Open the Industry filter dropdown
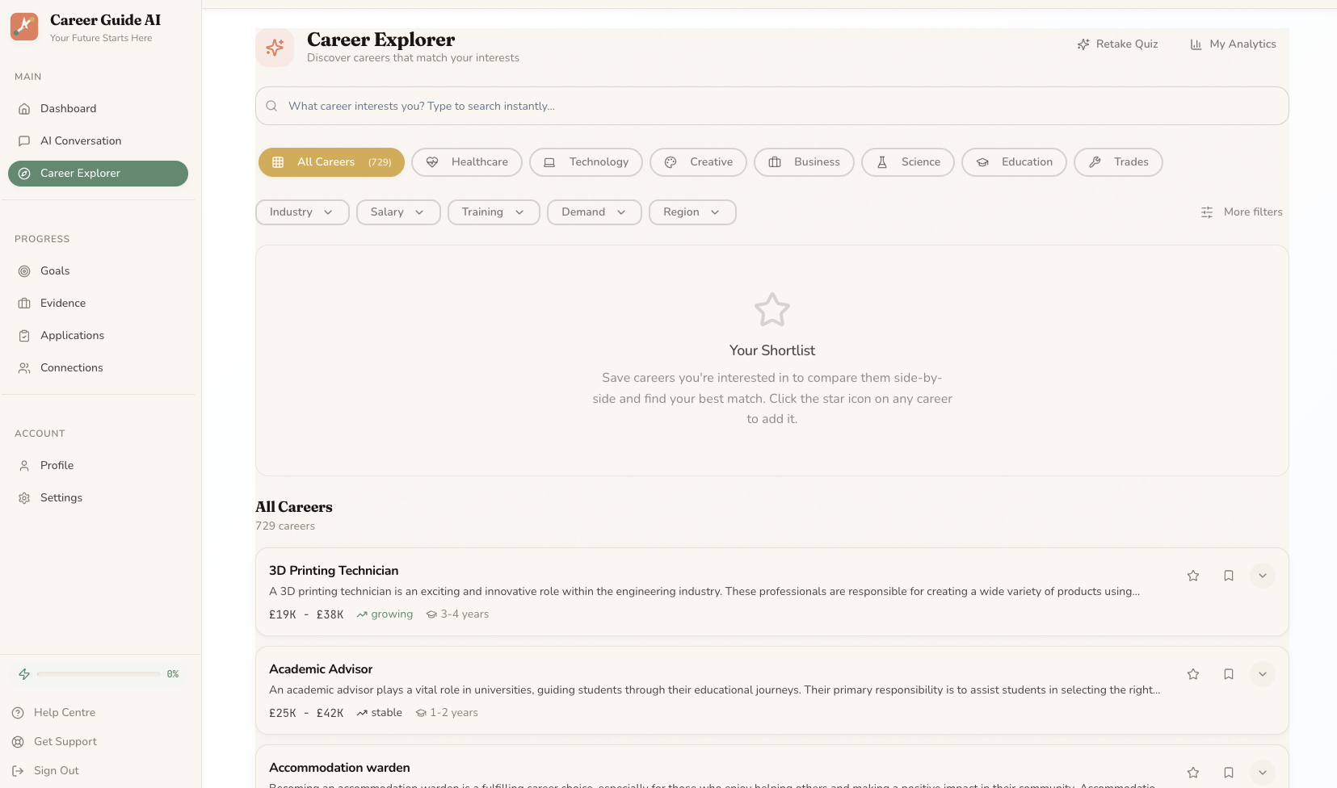Image resolution: width=1337 pixels, height=788 pixels. click(301, 212)
